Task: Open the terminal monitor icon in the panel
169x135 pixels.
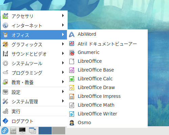Action: click(22, 131)
